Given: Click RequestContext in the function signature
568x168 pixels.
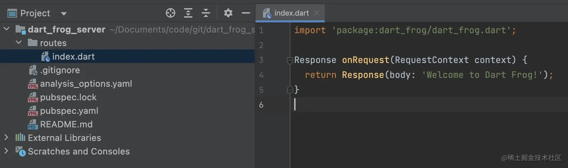Looking at the screenshot, I should pos(432,60).
